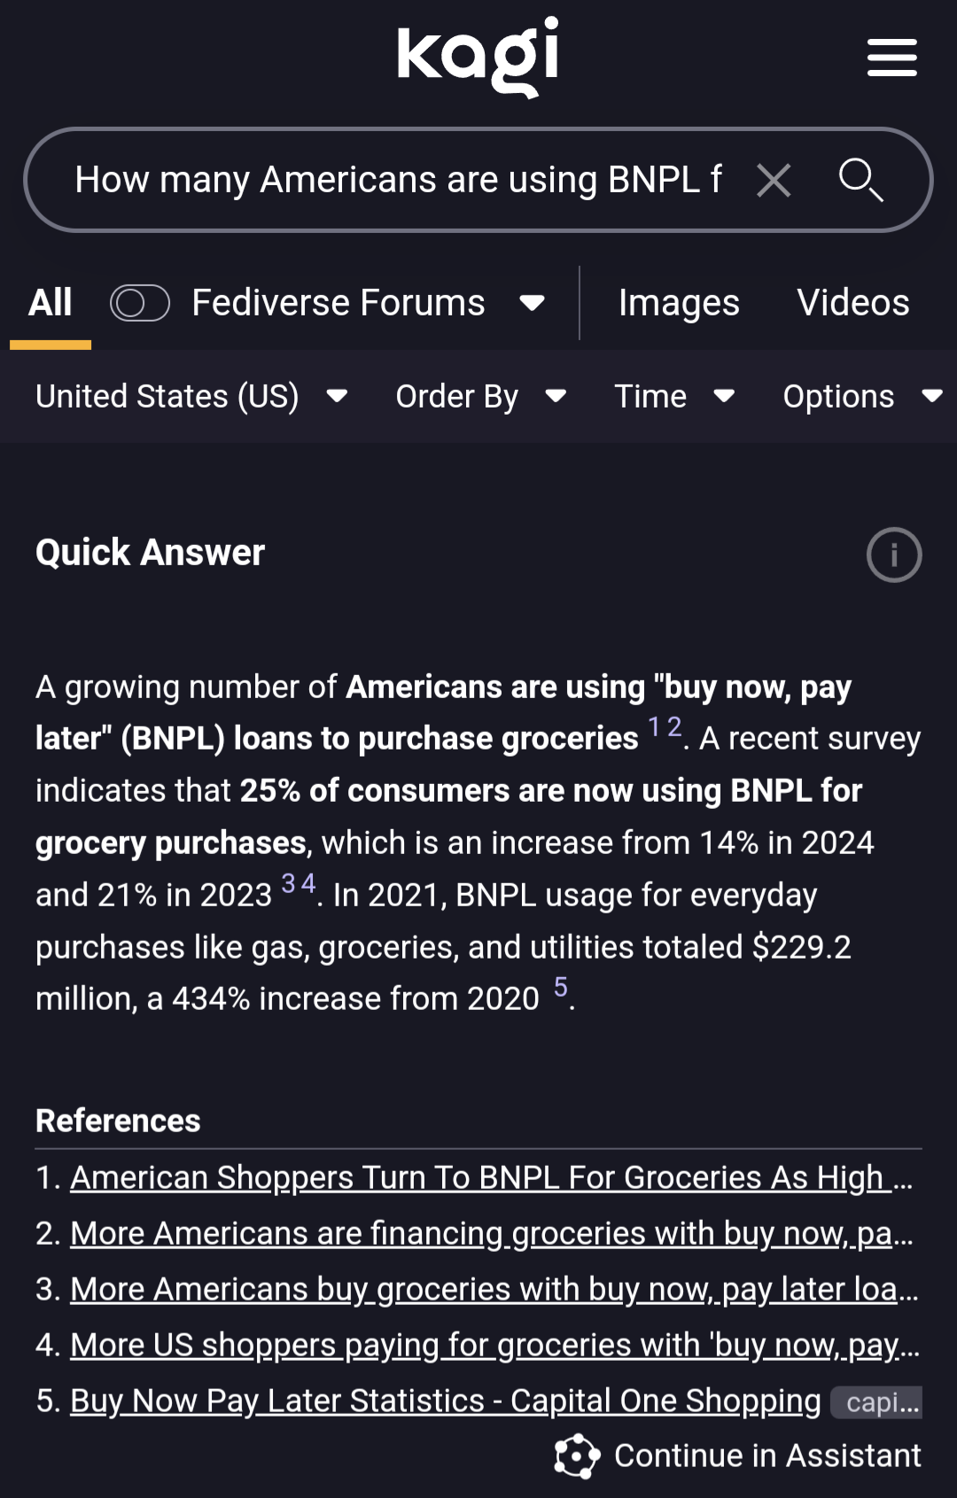Switch to the Videos tab
Viewport: 957px width, 1498px height.
[x=852, y=303]
